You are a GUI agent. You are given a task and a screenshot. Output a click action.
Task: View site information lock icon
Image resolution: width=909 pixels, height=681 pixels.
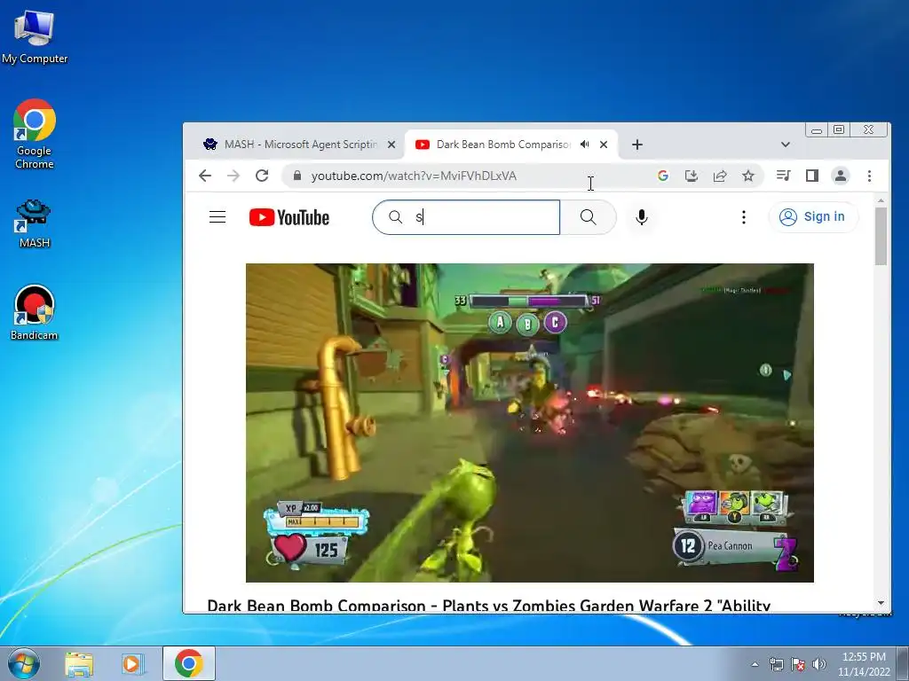tap(296, 176)
